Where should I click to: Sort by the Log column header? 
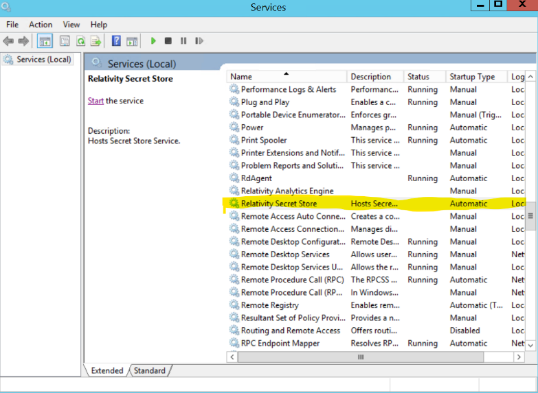click(517, 77)
